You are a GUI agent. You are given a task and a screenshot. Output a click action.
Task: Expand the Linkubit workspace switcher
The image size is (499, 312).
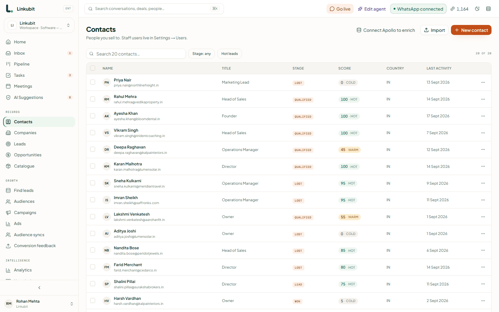coord(39,25)
